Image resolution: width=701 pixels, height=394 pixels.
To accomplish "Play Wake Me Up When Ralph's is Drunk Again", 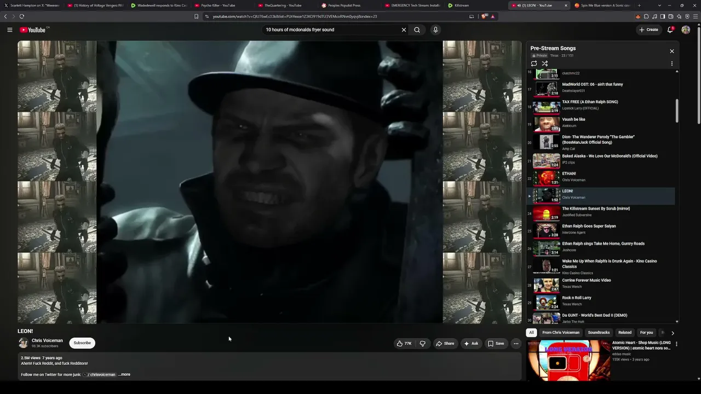I will (601, 266).
